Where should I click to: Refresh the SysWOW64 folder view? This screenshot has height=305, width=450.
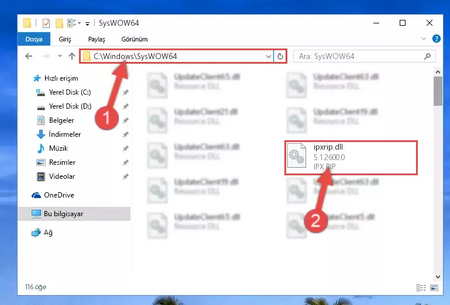point(280,57)
